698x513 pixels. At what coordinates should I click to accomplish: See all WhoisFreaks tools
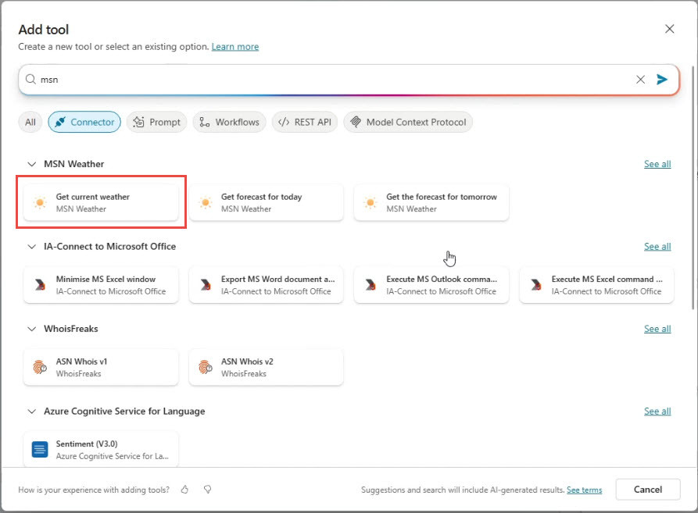click(657, 329)
